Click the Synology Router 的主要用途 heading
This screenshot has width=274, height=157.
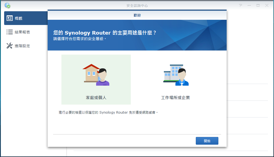tap(105, 33)
